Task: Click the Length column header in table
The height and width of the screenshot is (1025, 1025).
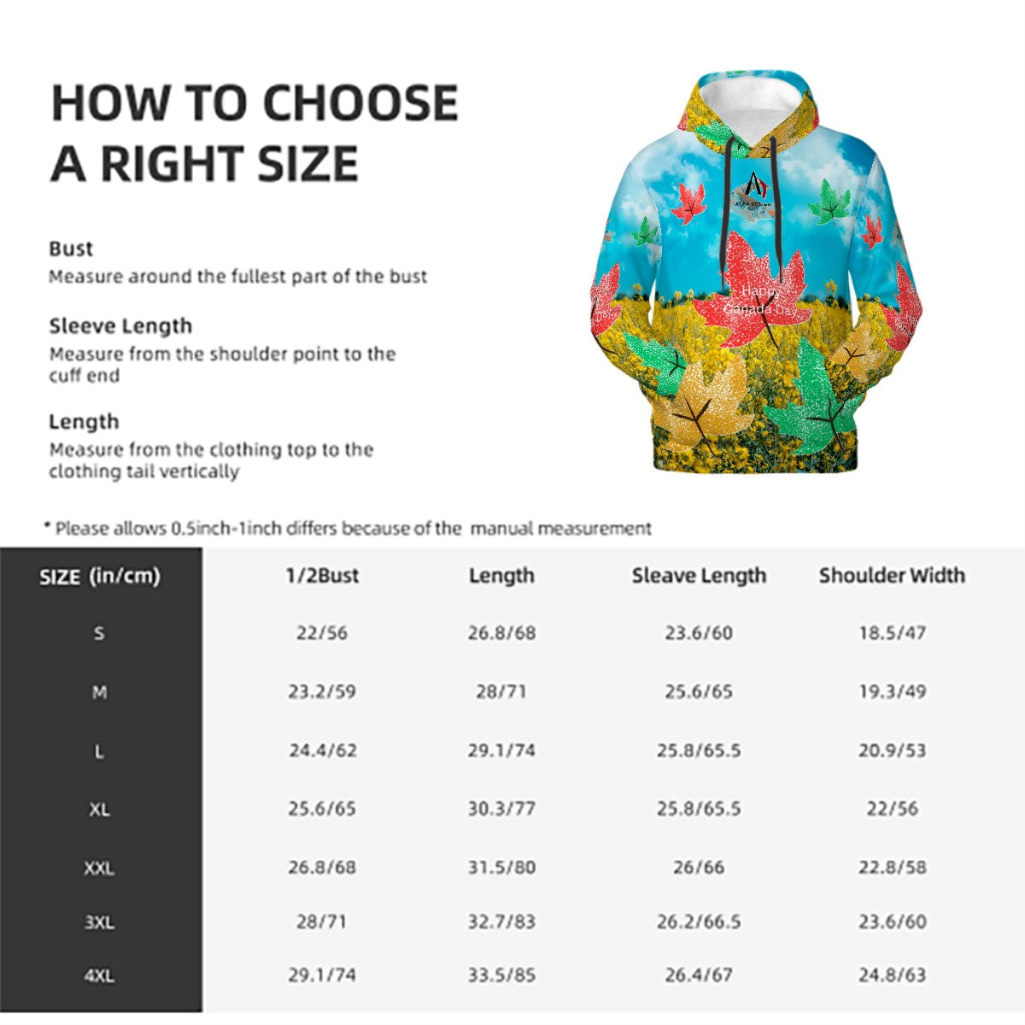Action: tap(501, 576)
